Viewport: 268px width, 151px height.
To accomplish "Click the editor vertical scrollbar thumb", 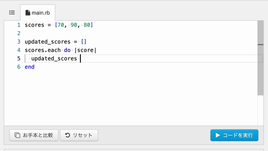I will (x=260, y=58).
